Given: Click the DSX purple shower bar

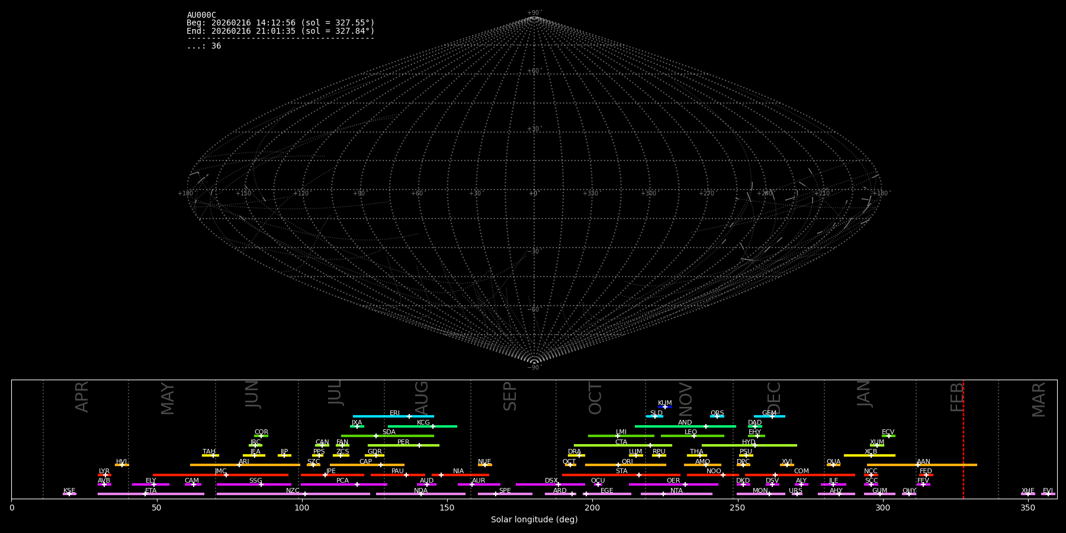Looking at the screenshot, I should tap(550, 484).
